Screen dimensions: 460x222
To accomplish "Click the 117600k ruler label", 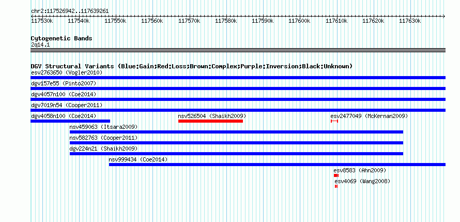I will point(300,21).
